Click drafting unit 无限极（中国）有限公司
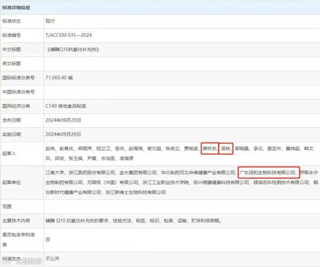Screen dimensions: 320x267 tap(113, 182)
